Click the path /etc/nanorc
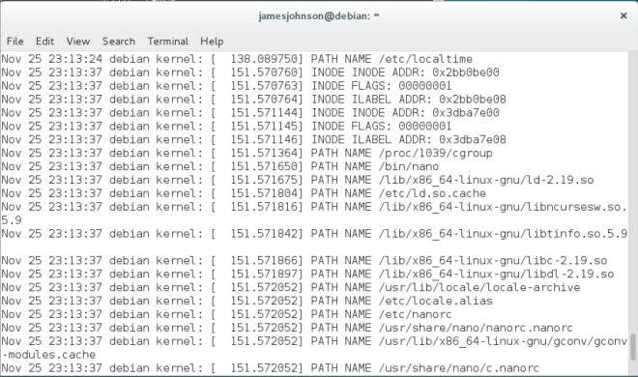 (416, 314)
